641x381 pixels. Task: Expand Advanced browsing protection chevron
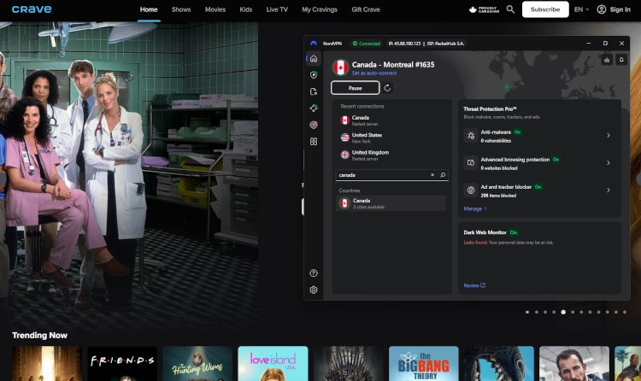click(x=609, y=162)
